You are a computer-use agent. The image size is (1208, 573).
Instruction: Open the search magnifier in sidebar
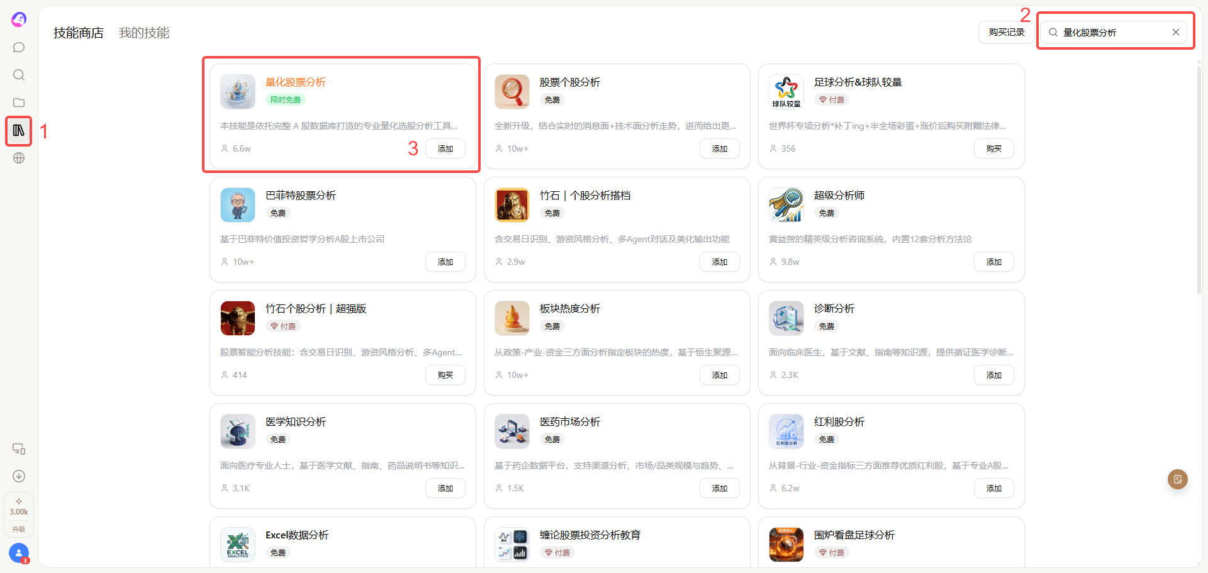tap(19, 75)
